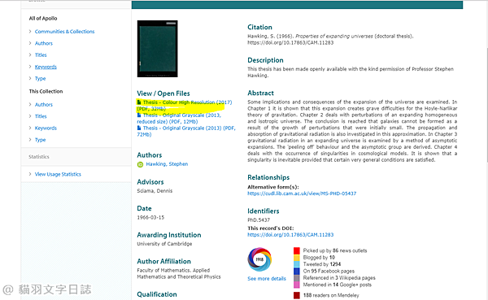Open author link Hawking, Stephen
The height and width of the screenshot is (300, 488).
(167, 164)
